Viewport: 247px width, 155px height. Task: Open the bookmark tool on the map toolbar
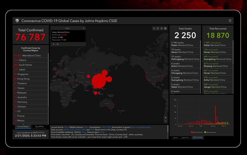[154, 29]
